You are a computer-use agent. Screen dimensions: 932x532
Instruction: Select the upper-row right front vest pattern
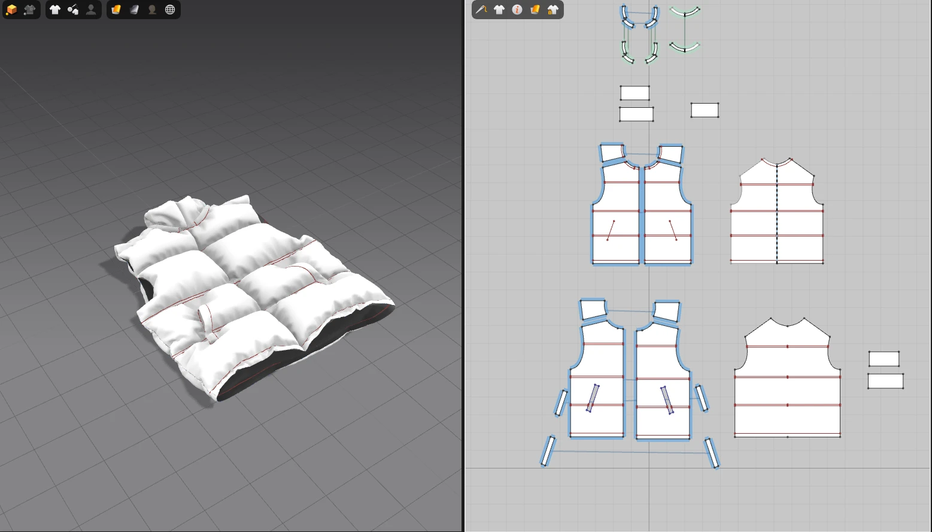pyautogui.click(x=667, y=213)
